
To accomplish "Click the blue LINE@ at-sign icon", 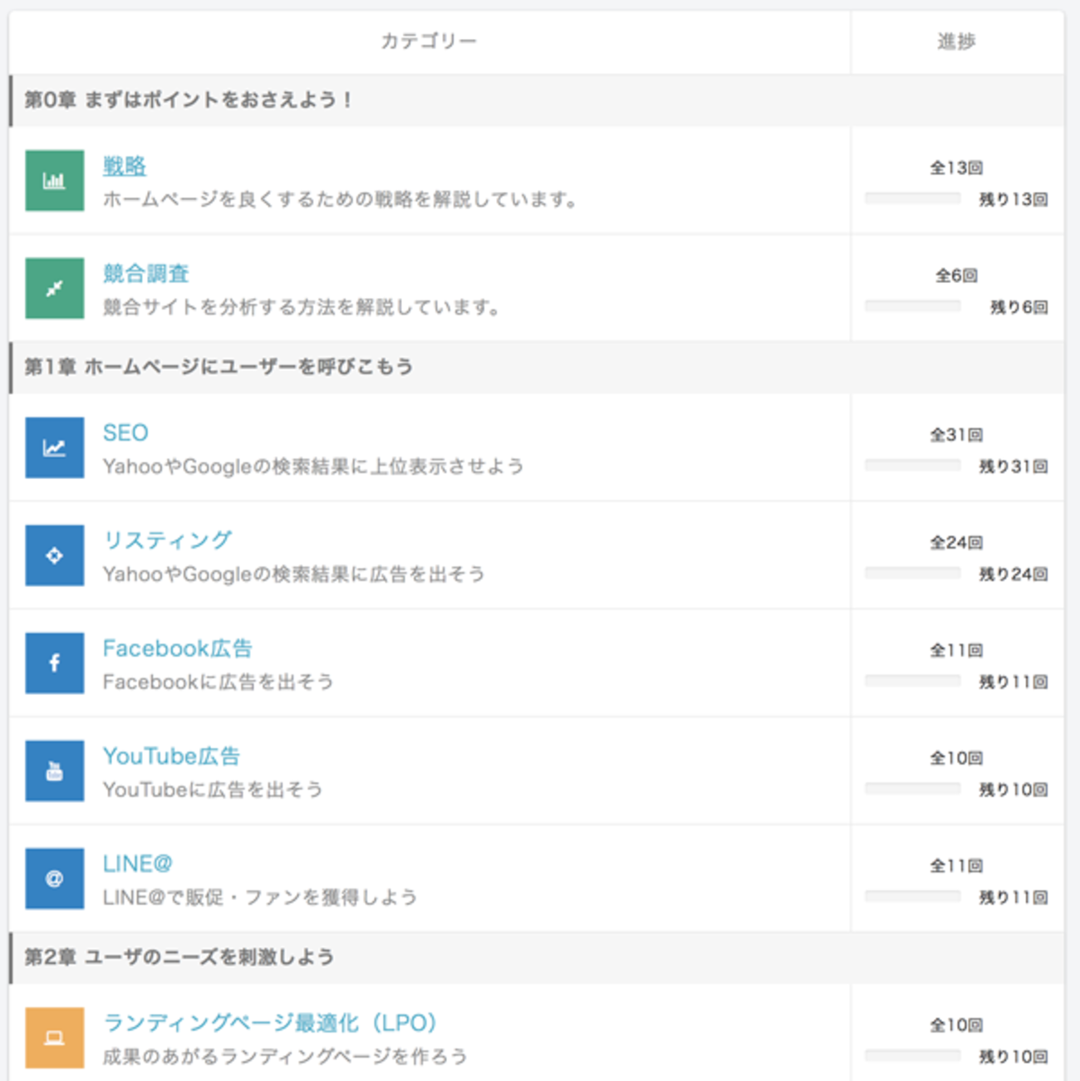I will pyautogui.click(x=54, y=878).
